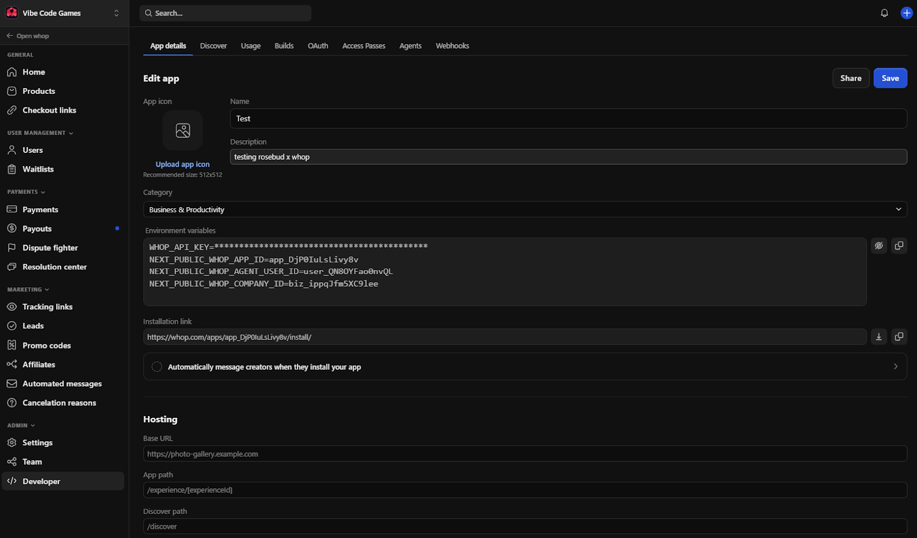Click the Products bag icon

[11, 91]
